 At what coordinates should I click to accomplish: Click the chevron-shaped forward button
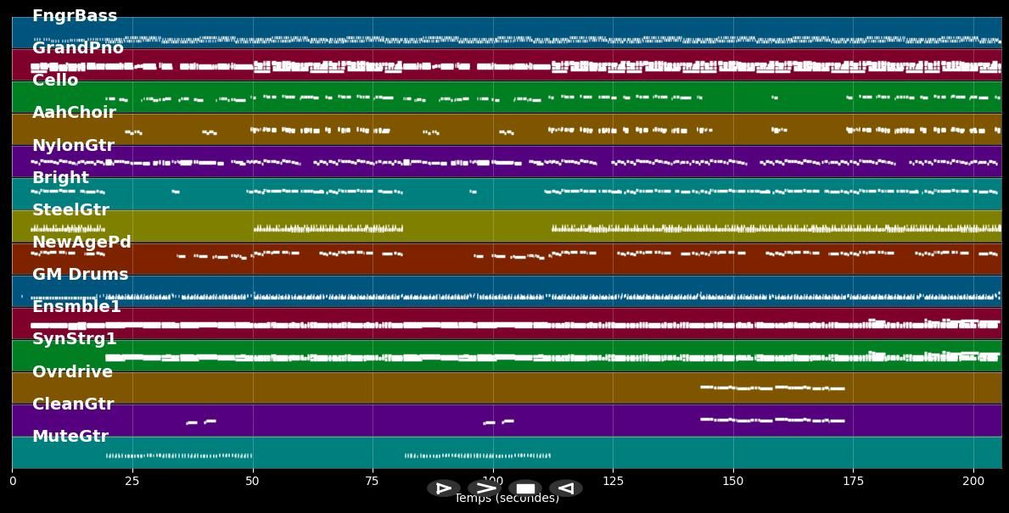[485, 488]
